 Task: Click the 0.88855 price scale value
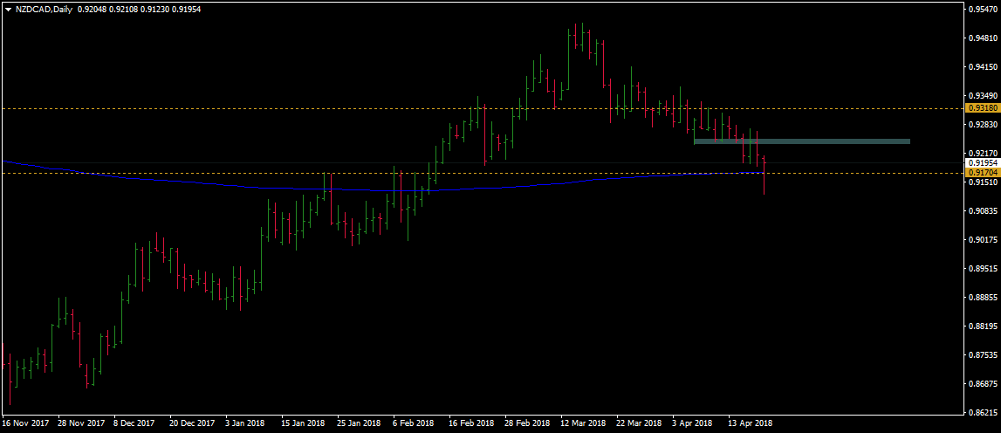pos(984,298)
